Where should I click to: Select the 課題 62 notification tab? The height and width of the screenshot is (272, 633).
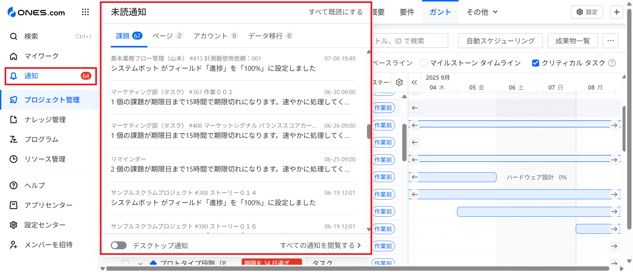click(129, 36)
